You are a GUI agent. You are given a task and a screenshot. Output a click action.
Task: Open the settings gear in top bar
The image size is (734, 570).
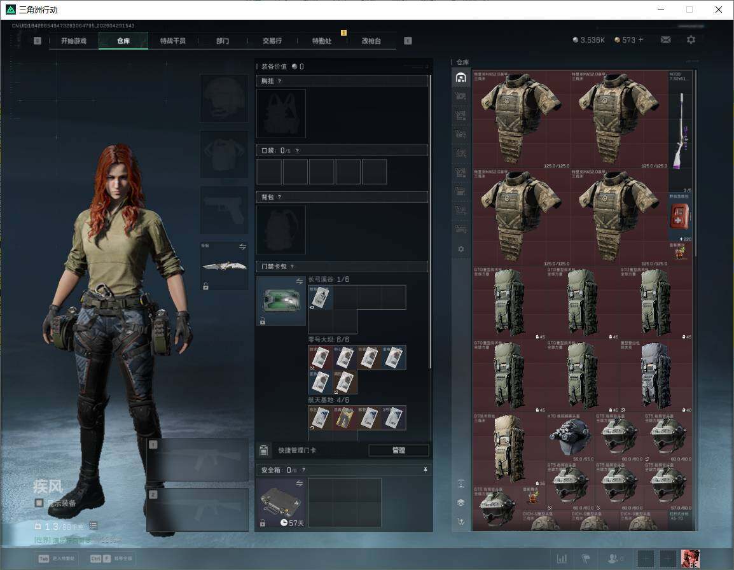tap(691, 40)
